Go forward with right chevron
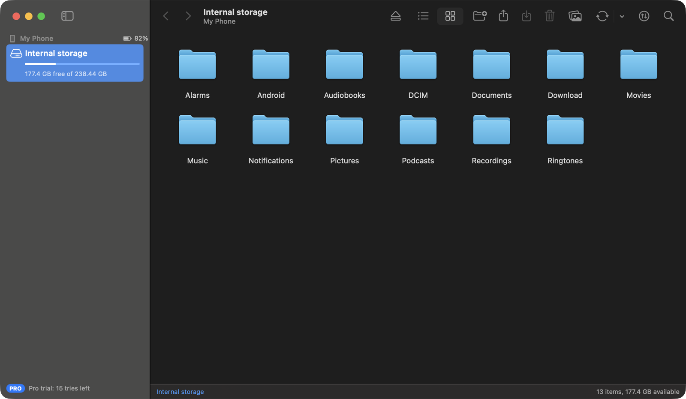 coord(188,16)
